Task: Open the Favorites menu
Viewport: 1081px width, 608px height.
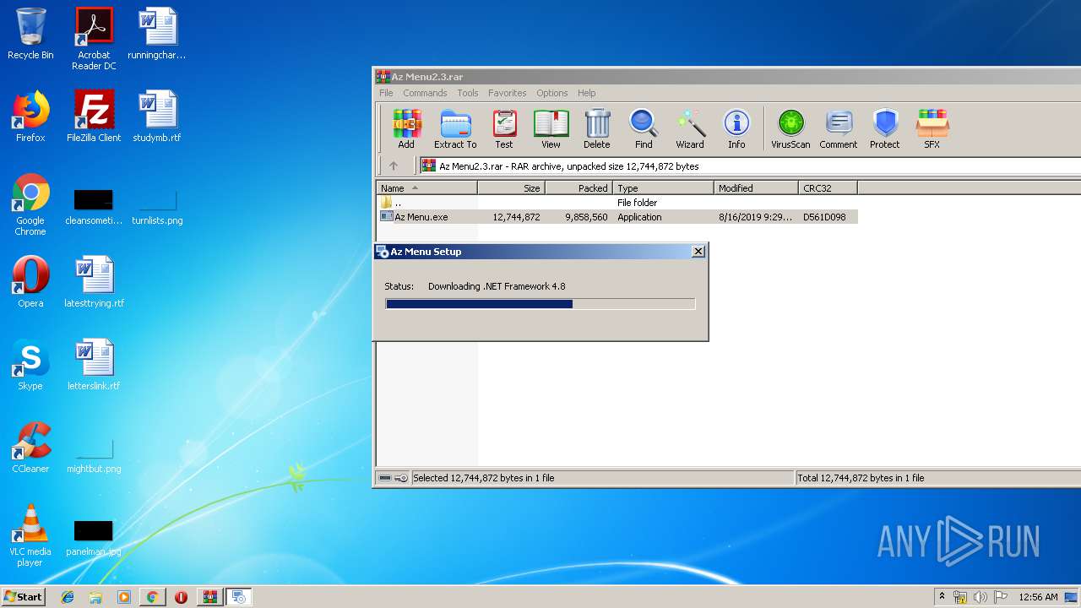Action: coord(507,93)
